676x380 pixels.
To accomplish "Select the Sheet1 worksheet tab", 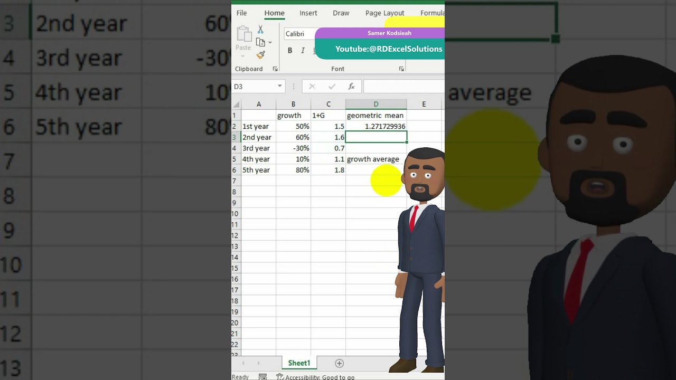I will [299, 363].
